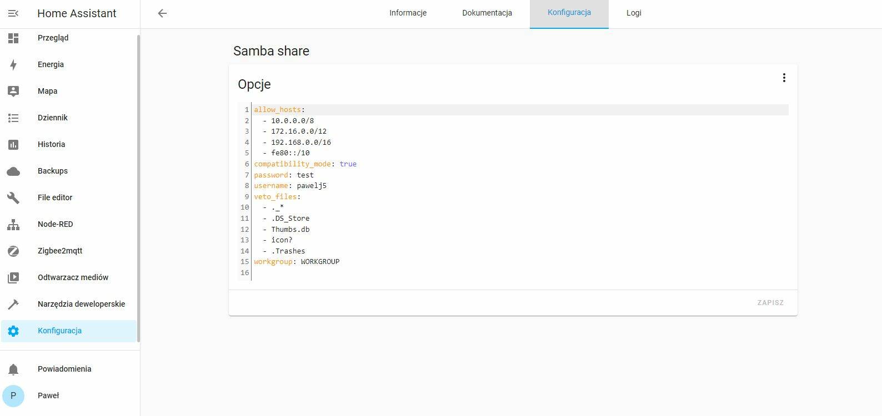Click the Thumbs.db veto entry
882x416 pixels.
point(290,229)
